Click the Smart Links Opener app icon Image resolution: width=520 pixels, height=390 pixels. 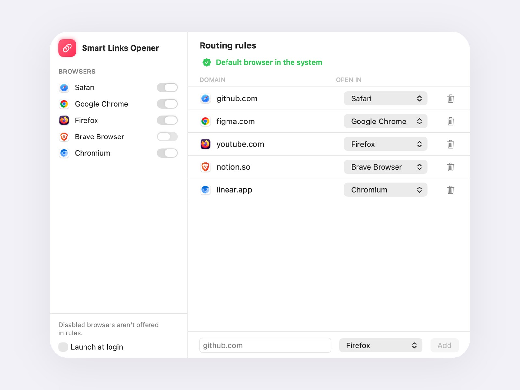(67, 48)
